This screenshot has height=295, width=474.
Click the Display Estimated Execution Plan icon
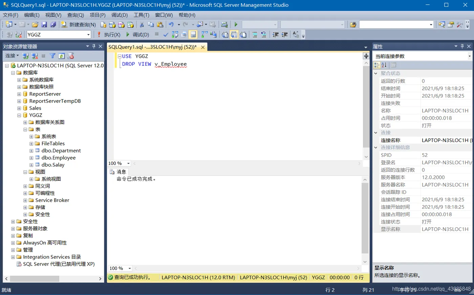point(175,35)
